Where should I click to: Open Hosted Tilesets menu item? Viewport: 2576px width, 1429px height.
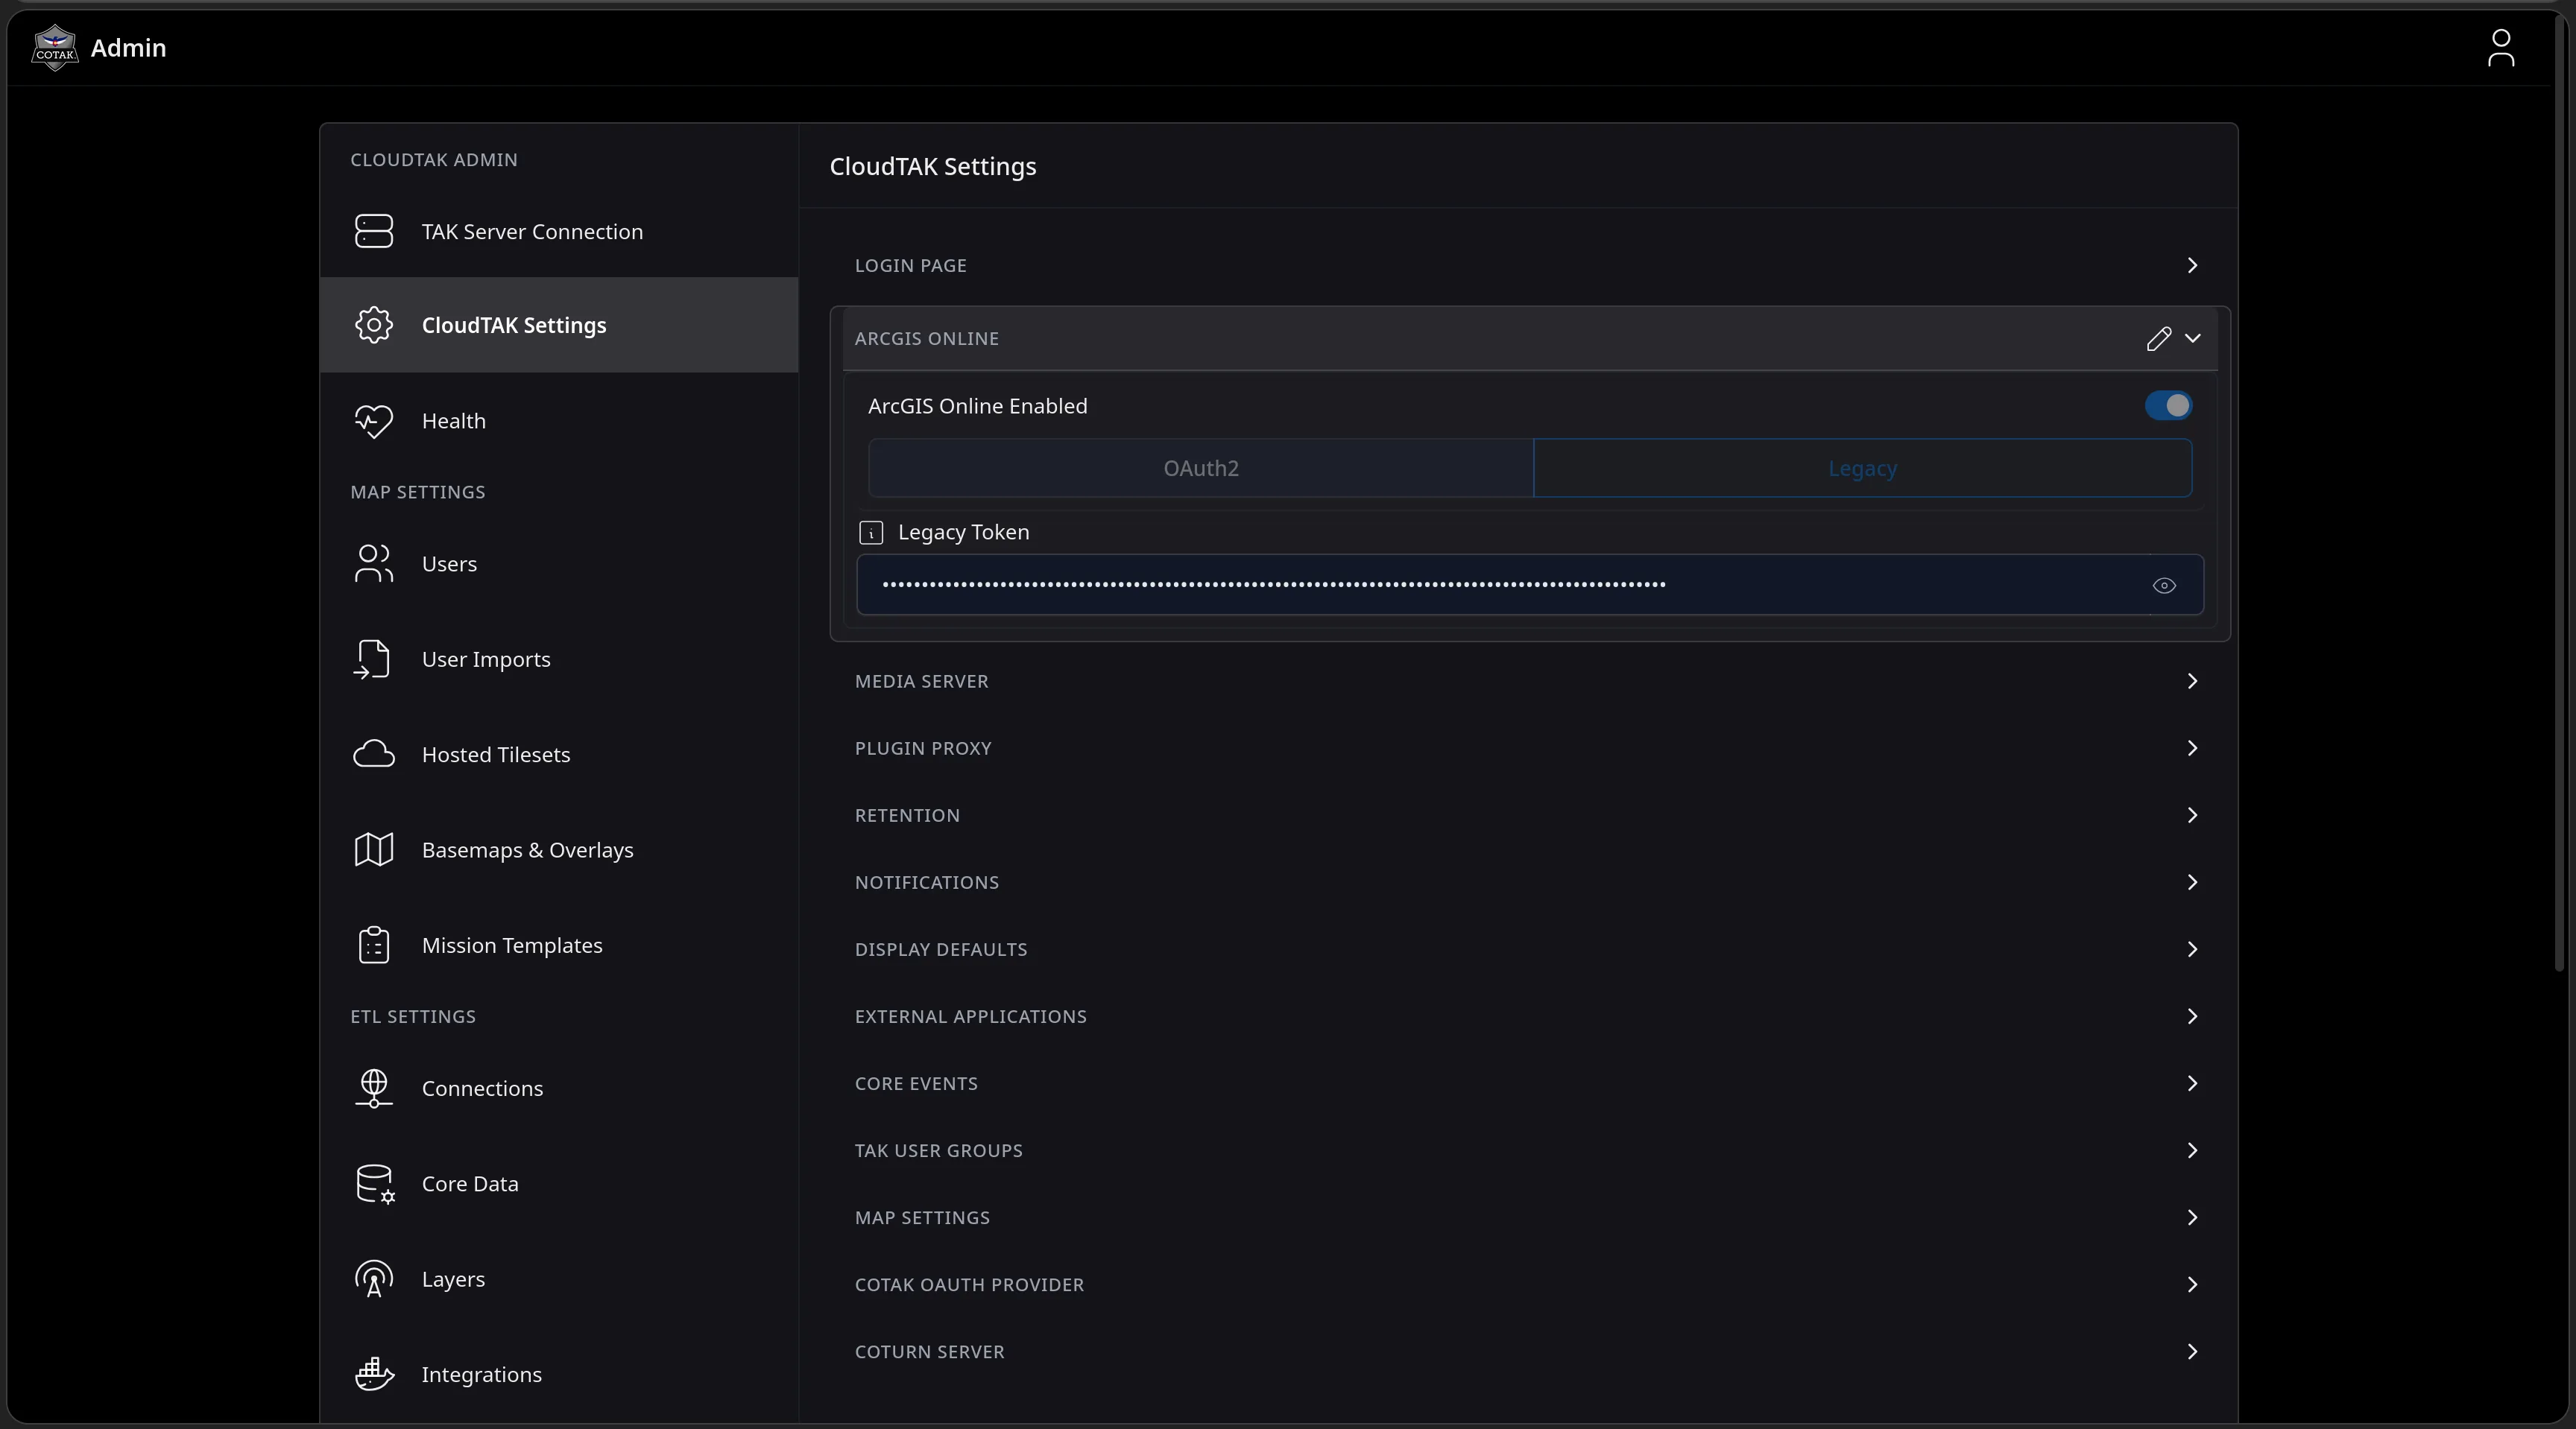coord(559,755)
